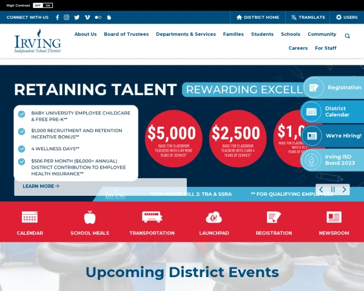Open the About Us menu
The width and height of the screenshot is (364, 291).
[86, 34]
